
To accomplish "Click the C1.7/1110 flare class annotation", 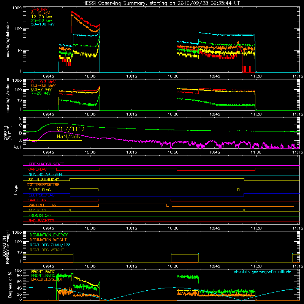I will pos(71,129).
